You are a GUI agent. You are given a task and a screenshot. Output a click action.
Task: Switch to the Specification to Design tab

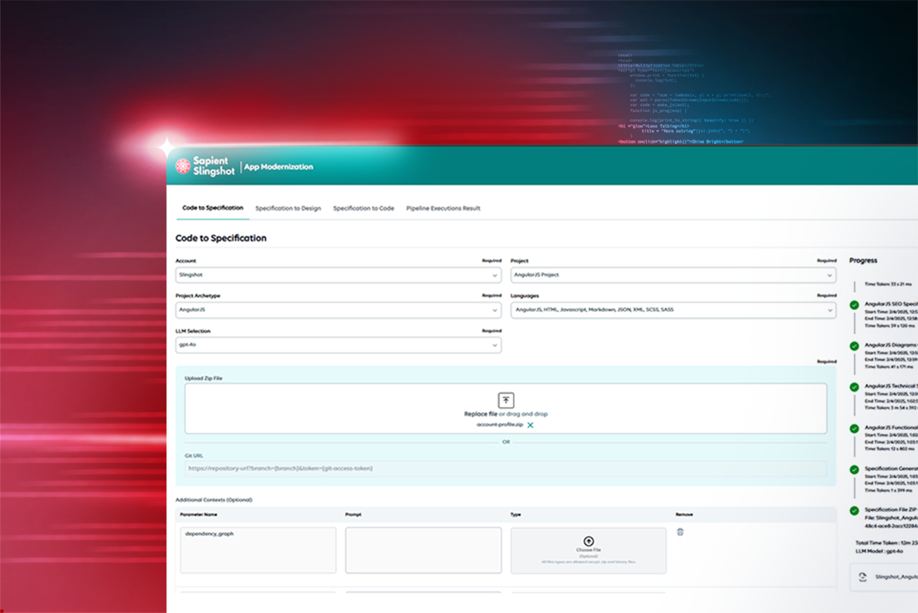(288, 208)
